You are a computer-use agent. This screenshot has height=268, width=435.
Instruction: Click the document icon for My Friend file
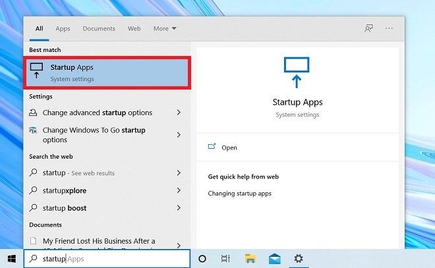33,240
